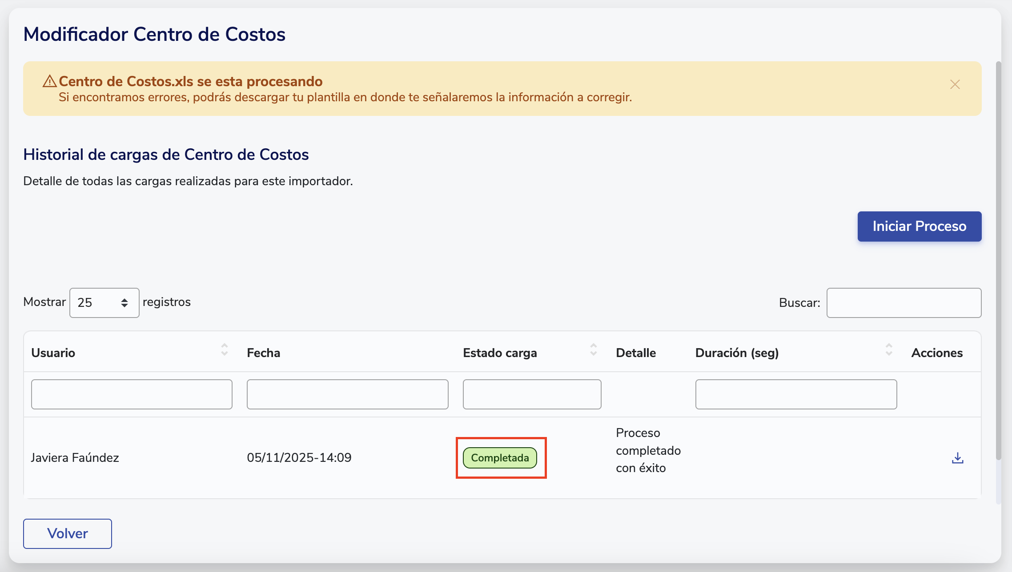Sort table by Usuario column arrows
Viewport: 1012px width, 572px height.
[x=225, y=350]
